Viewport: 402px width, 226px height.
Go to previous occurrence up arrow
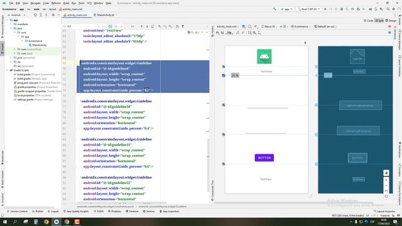[141, 26]
